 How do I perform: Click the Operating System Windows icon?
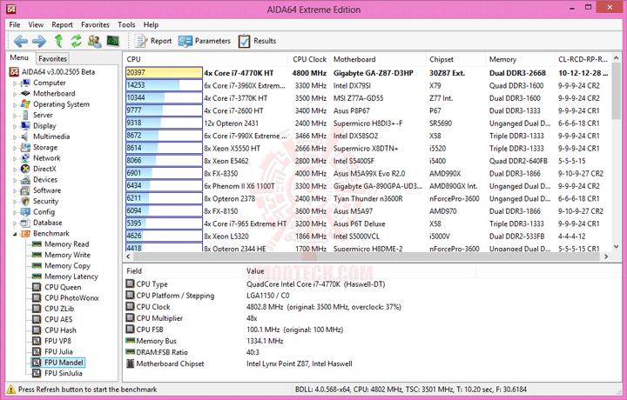(25, 104)
